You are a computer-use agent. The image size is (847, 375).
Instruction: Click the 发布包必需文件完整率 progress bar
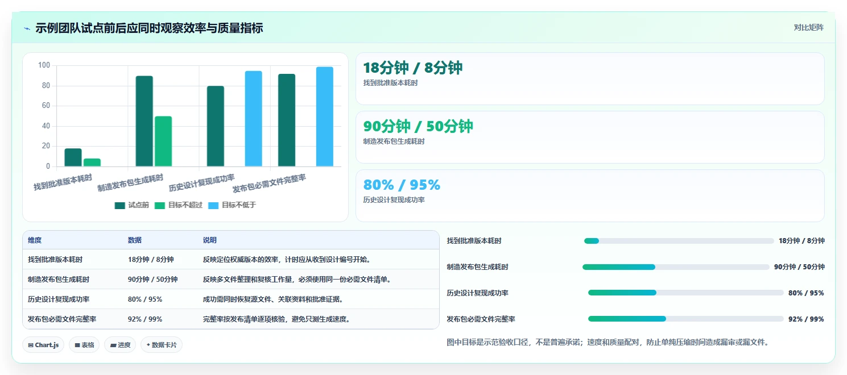pyautogui.click(x=685, y=319)
